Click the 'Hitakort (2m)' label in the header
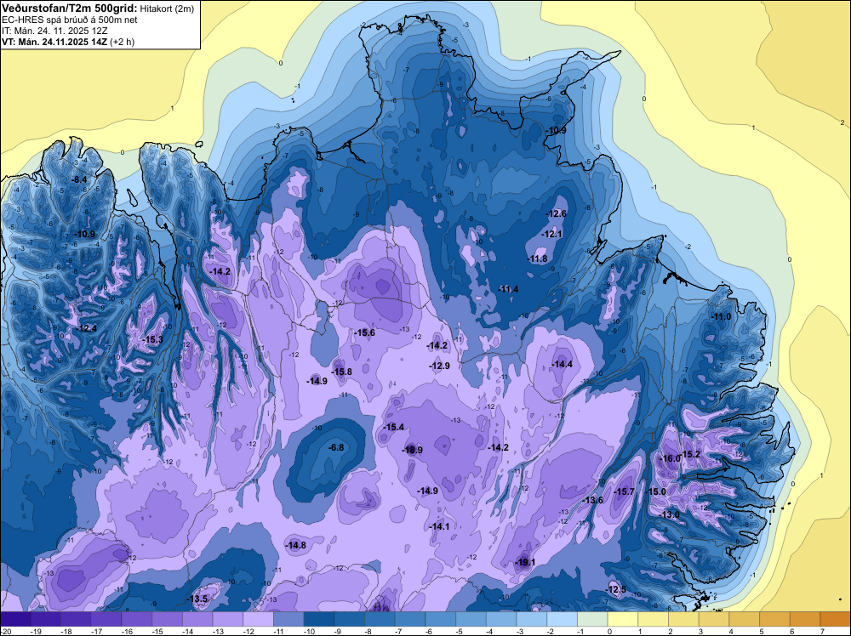Image resolution: width=851 pixels, height=636 pixels. (x=167, y=9)
